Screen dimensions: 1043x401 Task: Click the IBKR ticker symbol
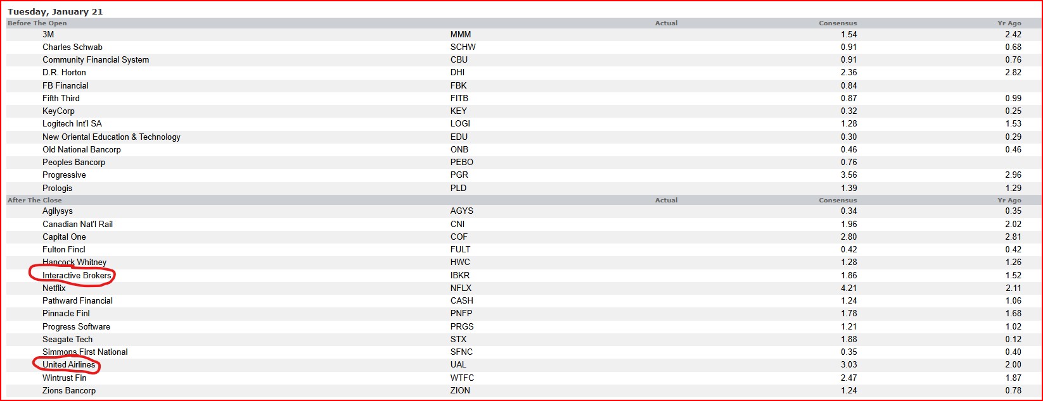460,275
